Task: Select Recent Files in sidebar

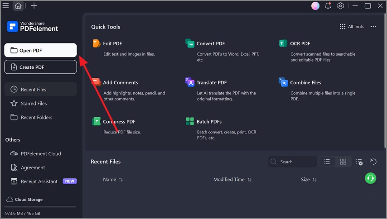Action: coord(40,90)
